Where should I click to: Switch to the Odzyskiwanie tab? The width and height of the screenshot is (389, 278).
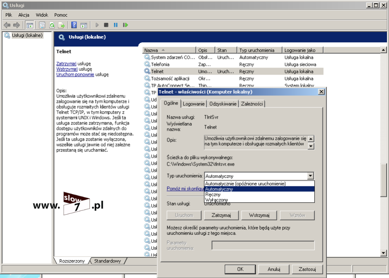click(223, 104)
